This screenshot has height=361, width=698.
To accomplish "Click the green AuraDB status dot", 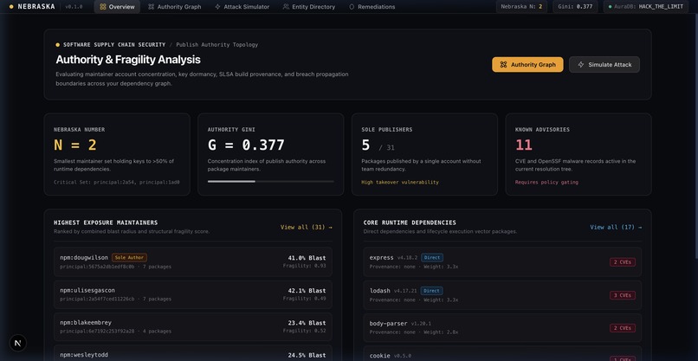I will (x=610, y=7).
